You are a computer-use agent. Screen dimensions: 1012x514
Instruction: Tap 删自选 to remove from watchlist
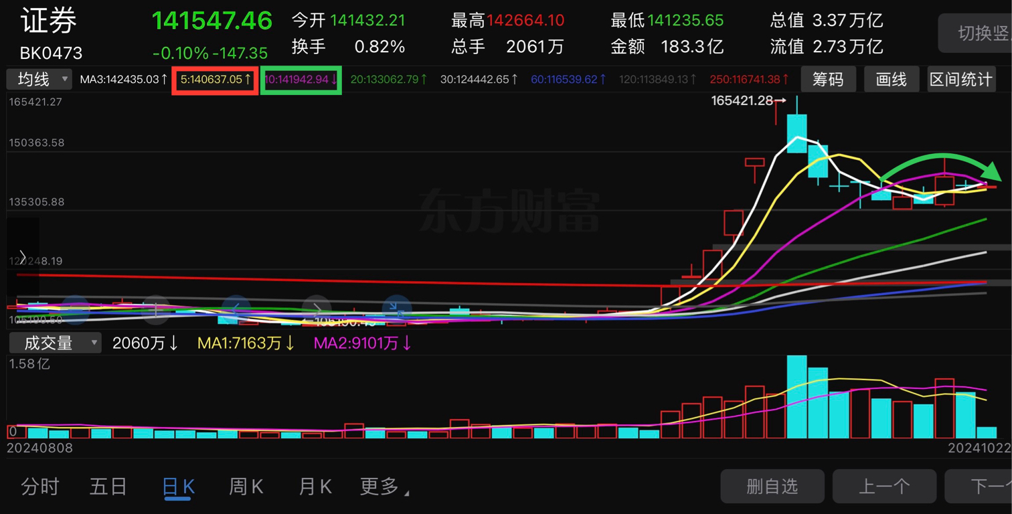[772, 487]
